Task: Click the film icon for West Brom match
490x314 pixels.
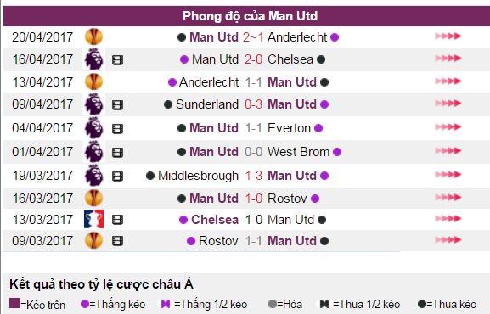Action: point(117,152)
